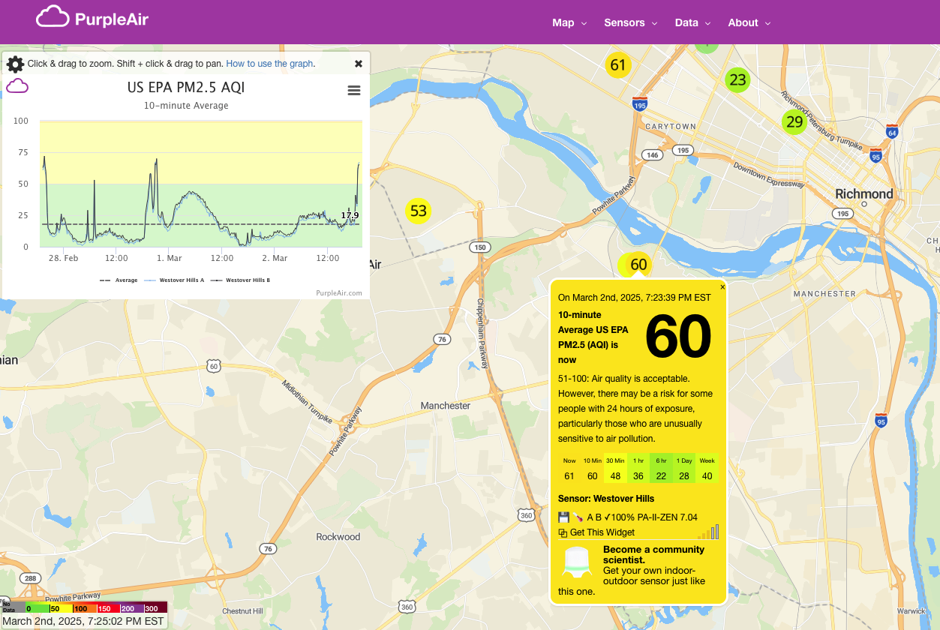Open the Map dropdown menu
This screenshot has width=940, height=630.
tap(569, 22)
